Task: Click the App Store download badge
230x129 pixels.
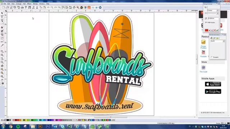Action: [x=213, y=84]
